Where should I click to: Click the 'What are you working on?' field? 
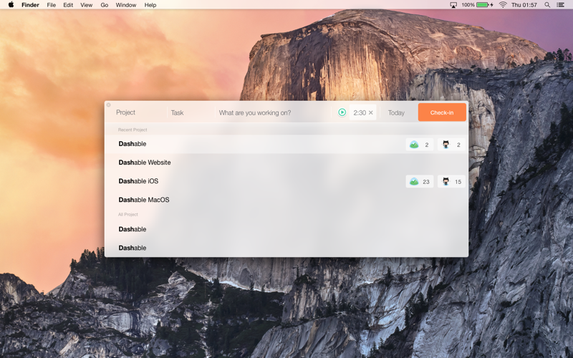[274, 113]
